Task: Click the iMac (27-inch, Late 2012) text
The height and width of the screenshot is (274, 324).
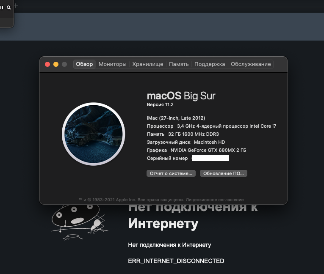Action: (x=176, y=118)
